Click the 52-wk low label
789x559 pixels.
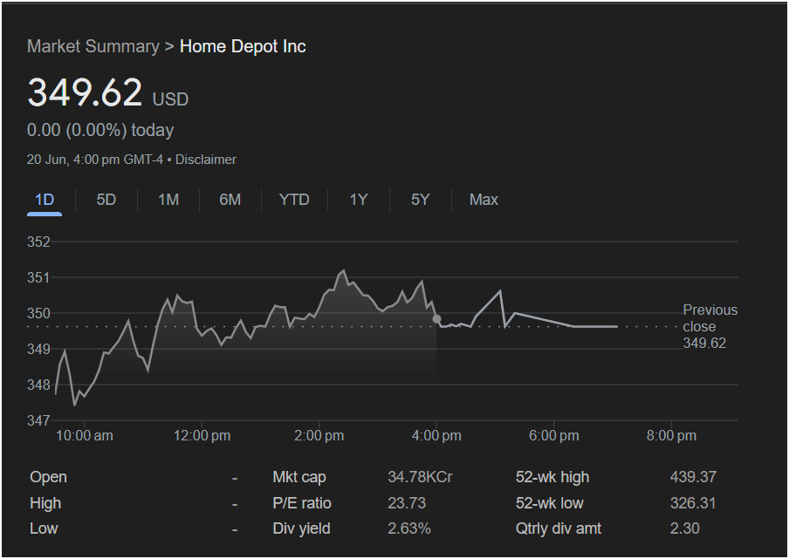(550, 503)
